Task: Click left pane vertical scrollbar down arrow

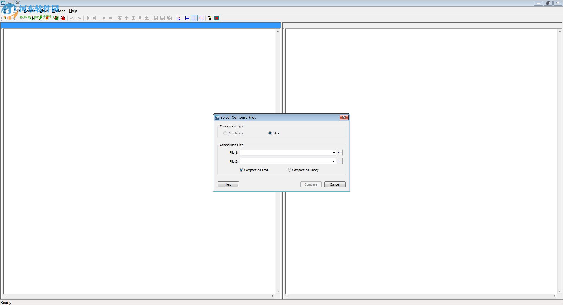Action: 278,291
